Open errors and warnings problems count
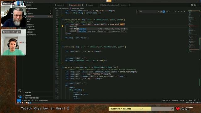201x113 pixels. (x=35, y=100)
